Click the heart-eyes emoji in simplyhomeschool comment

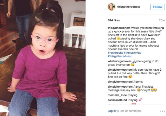click(x=130, y=77)
